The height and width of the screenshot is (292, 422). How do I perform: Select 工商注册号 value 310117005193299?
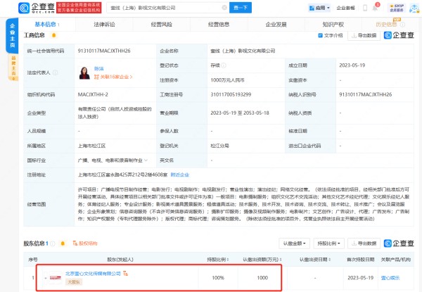tap(231, 95)
